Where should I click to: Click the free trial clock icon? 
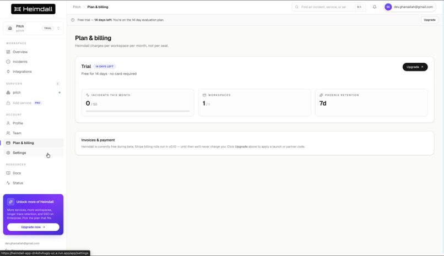(x=73, y=20)
